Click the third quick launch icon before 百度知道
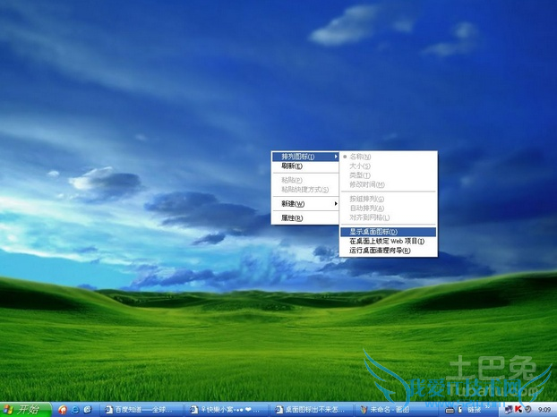Viewport: 557px width, 417px height. (x=88, y=410)
